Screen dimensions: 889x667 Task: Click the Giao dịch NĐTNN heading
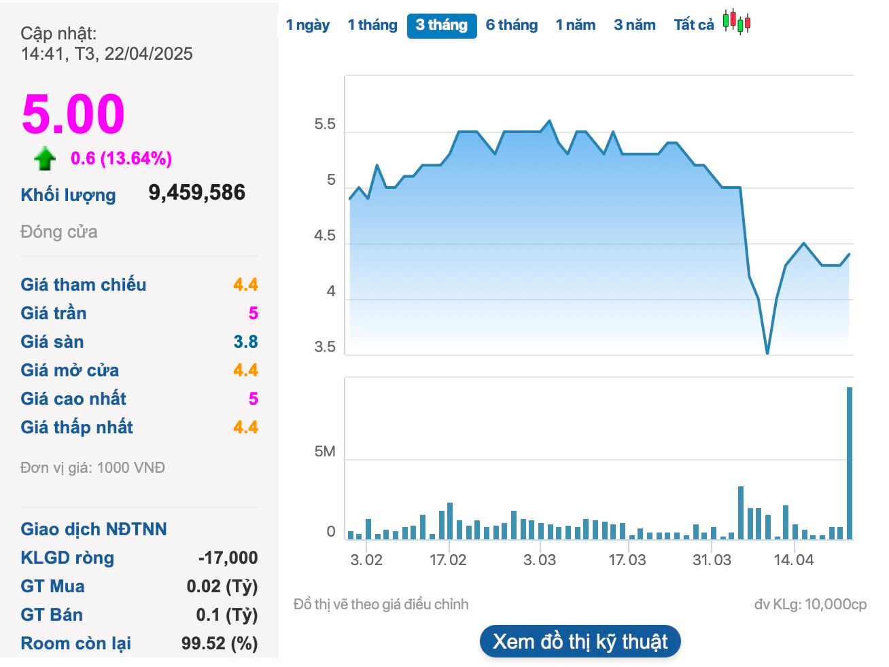[x=94, y=529]
